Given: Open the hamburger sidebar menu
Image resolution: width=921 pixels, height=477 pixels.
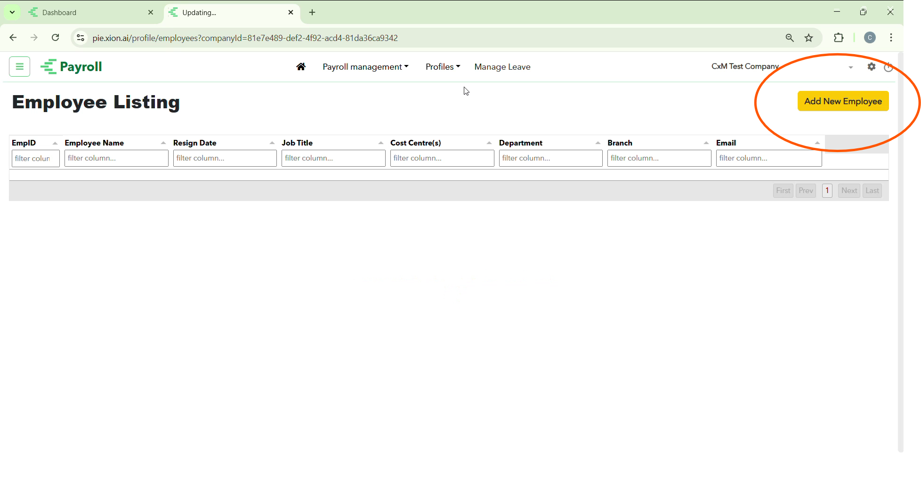Looking at the screenshot, I should click(x=19, y=66).
